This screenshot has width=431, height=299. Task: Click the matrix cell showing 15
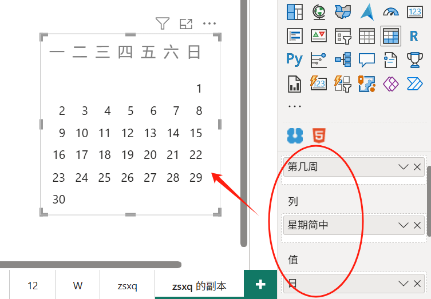pyautogui.click(x=196, y=133)
